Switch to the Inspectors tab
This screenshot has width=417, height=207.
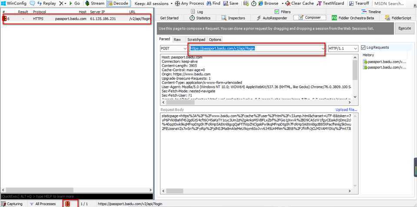233,18
